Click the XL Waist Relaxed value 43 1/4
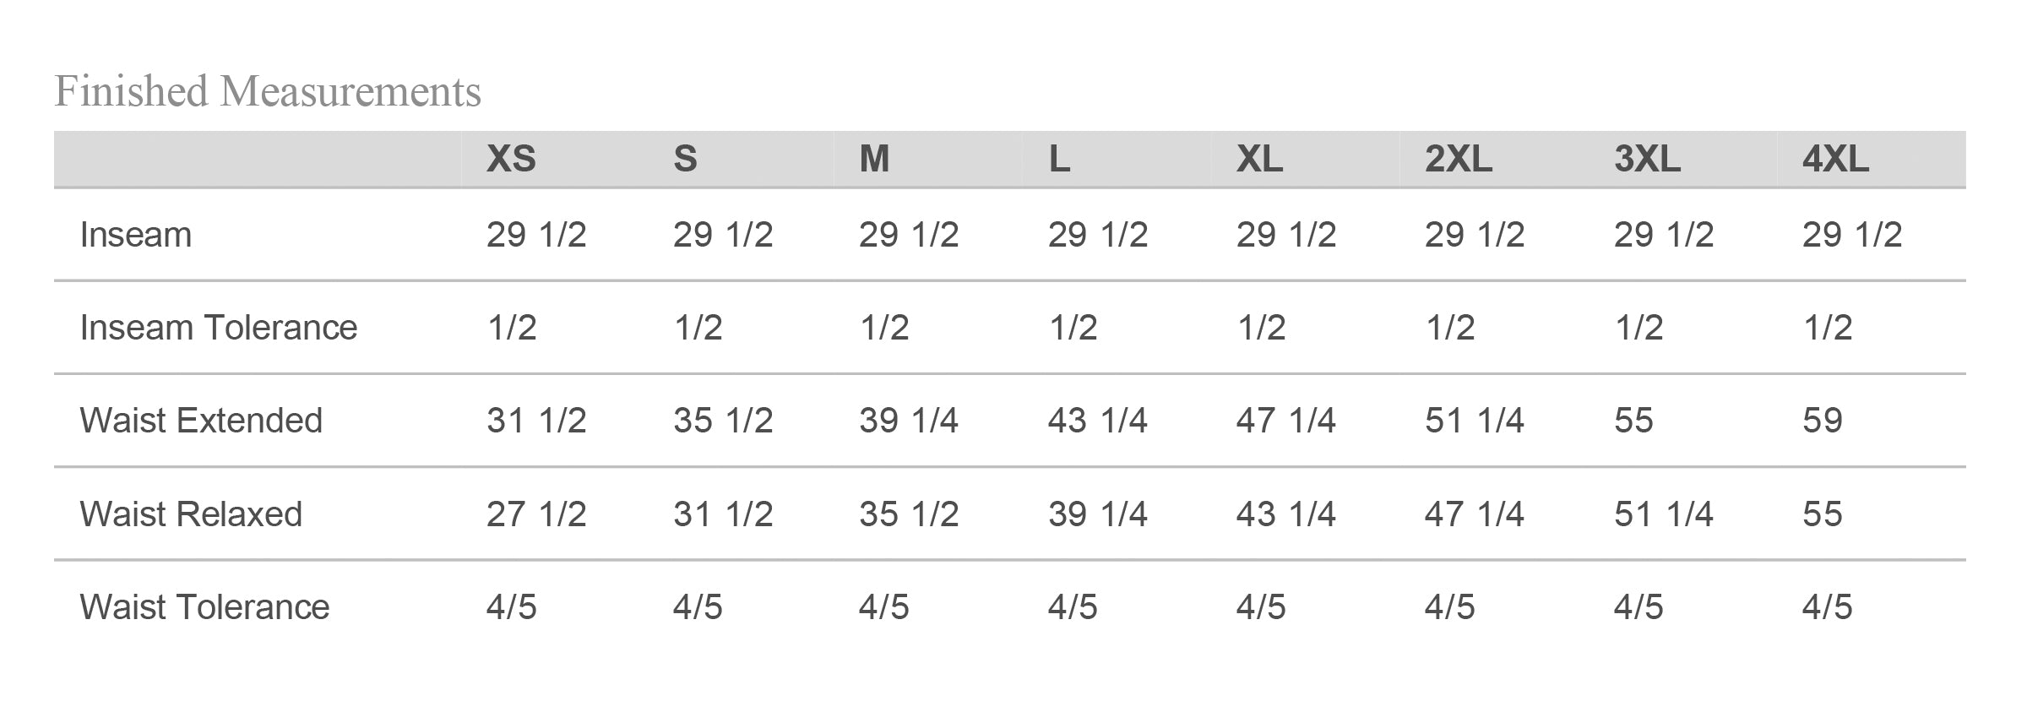Screen dimensions: 2027x723 coord(1285,514)
